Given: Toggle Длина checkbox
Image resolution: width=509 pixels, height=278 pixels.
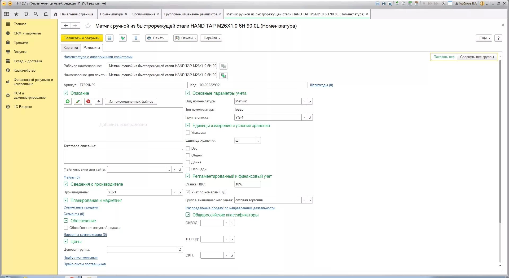Looking at the screenshot, I should [x=188, y=162].
